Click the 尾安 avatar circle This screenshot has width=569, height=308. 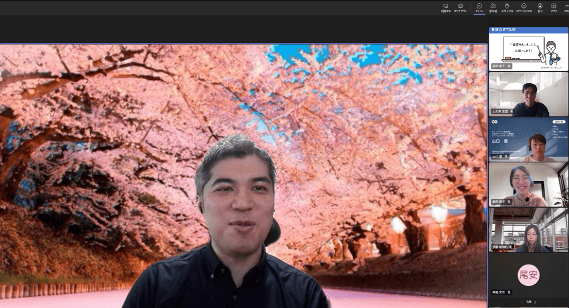coord(528,275)
